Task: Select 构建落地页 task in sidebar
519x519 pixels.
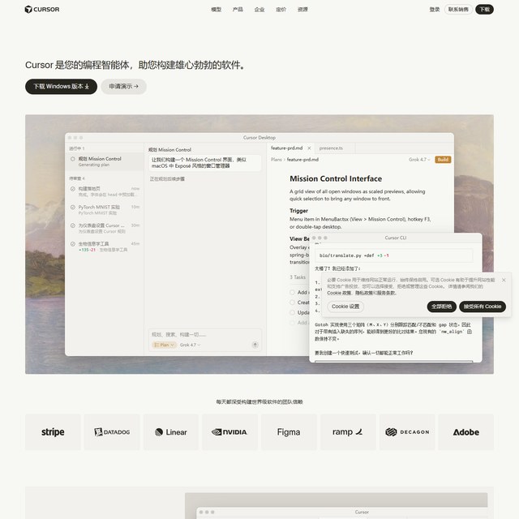Action: [105, 191]
